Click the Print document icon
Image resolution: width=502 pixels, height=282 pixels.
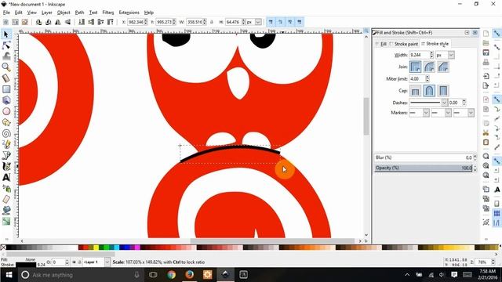486,62
